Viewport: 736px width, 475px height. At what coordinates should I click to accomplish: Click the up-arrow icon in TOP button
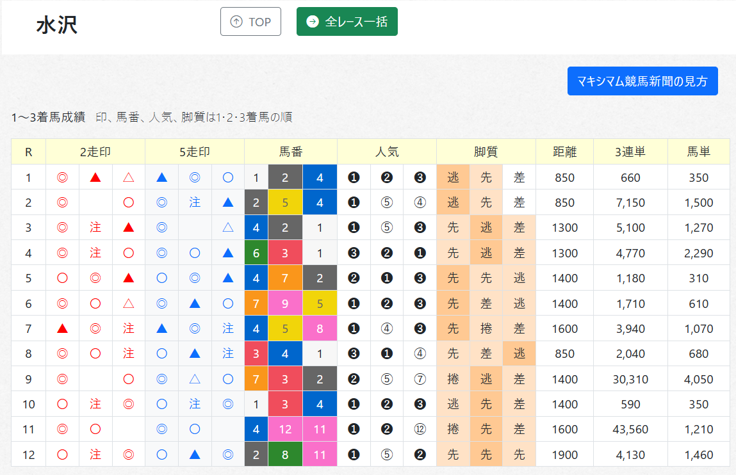(x=236, y=22)
